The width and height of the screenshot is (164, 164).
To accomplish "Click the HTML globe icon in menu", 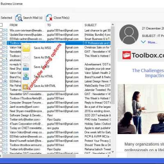I will pos(26,76).
